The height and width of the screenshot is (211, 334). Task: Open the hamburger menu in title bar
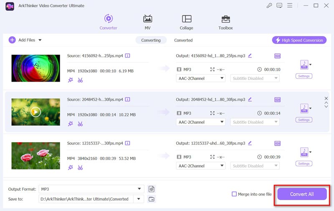[x=290, y=5]
